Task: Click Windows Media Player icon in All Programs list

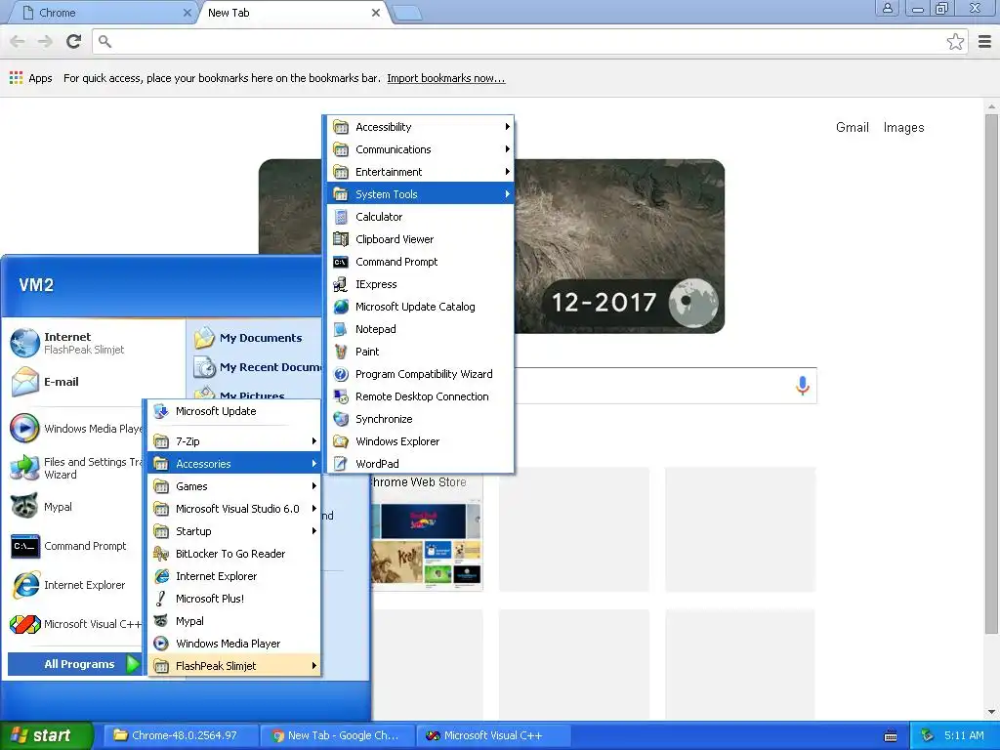Action: click(161, 644)
